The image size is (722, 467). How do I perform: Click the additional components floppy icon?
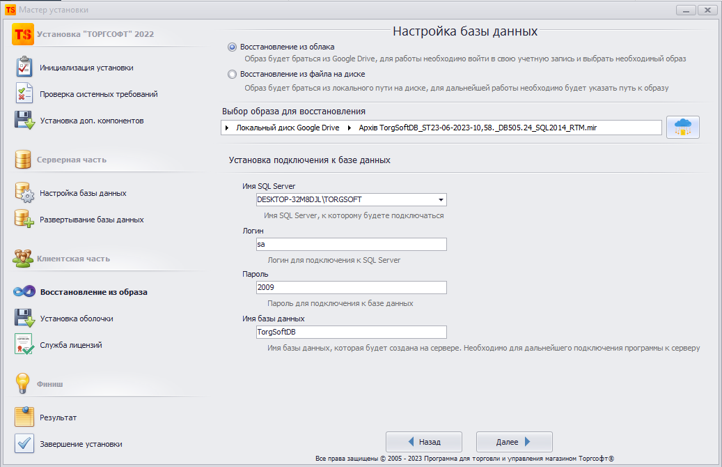pyautogui.click(x=24, y=121)
